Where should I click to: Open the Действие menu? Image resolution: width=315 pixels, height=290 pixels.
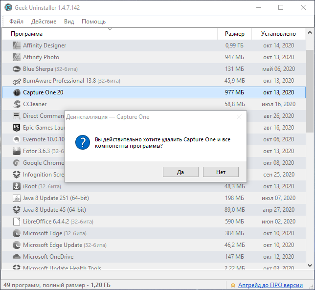pos(44,22)
